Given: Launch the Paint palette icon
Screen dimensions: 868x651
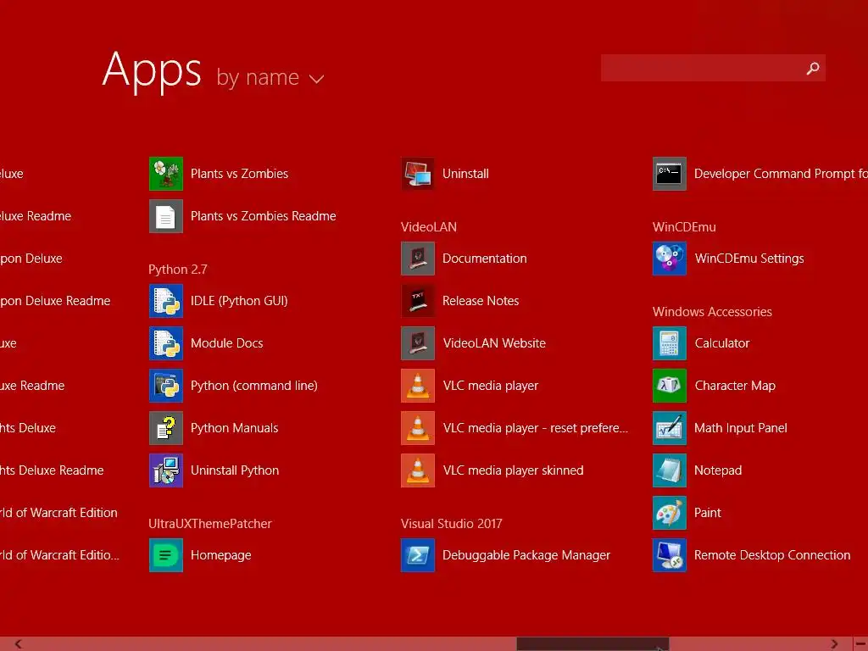Looking at the screenshot, I should tap(670, 513).
